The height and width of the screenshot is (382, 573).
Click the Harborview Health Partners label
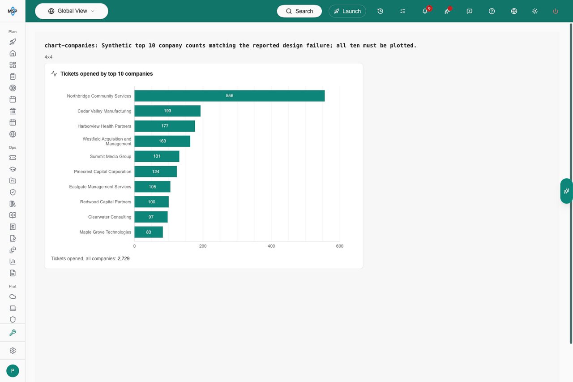coord(104,126)
